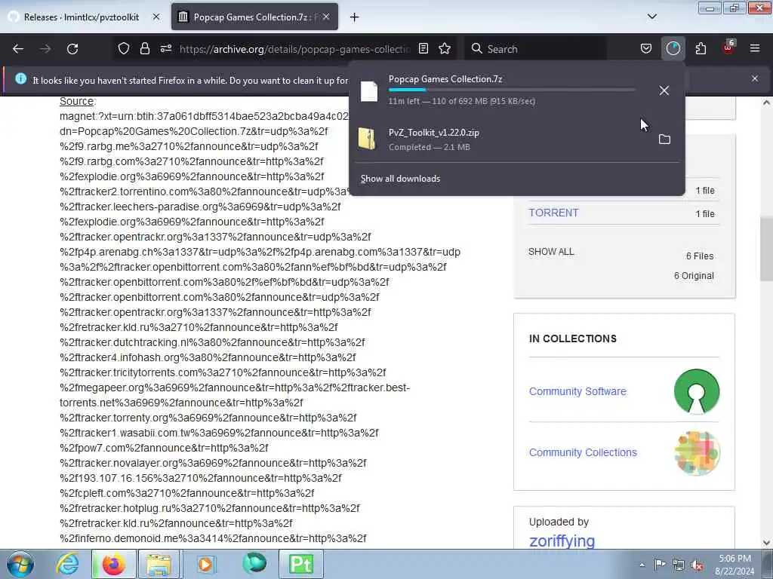
Task: Click the Search input box
Action: click(537, 49)
